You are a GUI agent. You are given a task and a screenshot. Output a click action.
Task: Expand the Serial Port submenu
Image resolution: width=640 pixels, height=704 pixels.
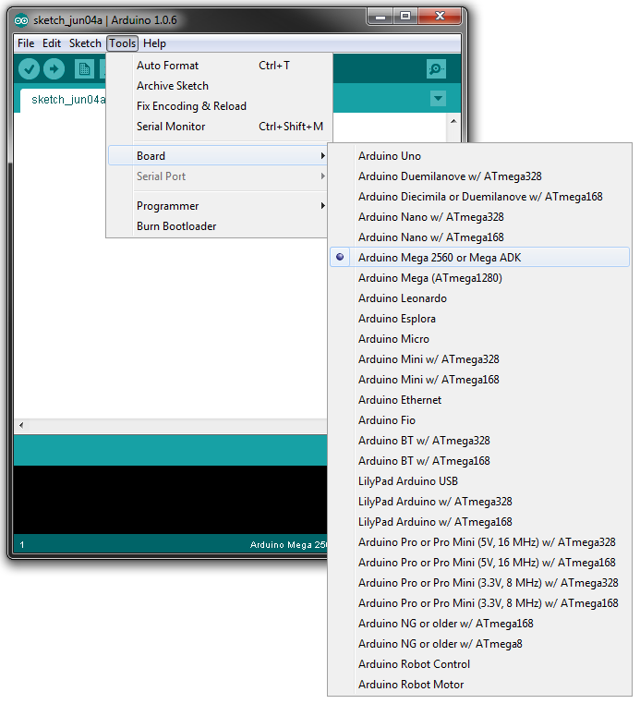tap(218, 176)
